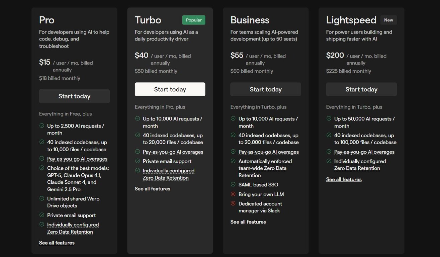Image resolution: width=440 pixels, height=257 pixels.
Task: Click the New badge on Lightspeed
Action: pyautogui.click(x=388, y=20)
